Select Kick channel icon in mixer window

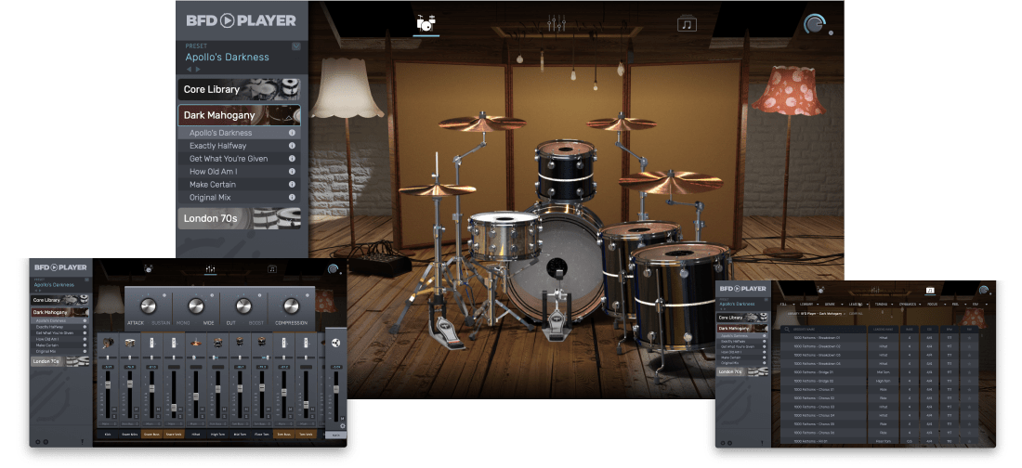(108, 343)
